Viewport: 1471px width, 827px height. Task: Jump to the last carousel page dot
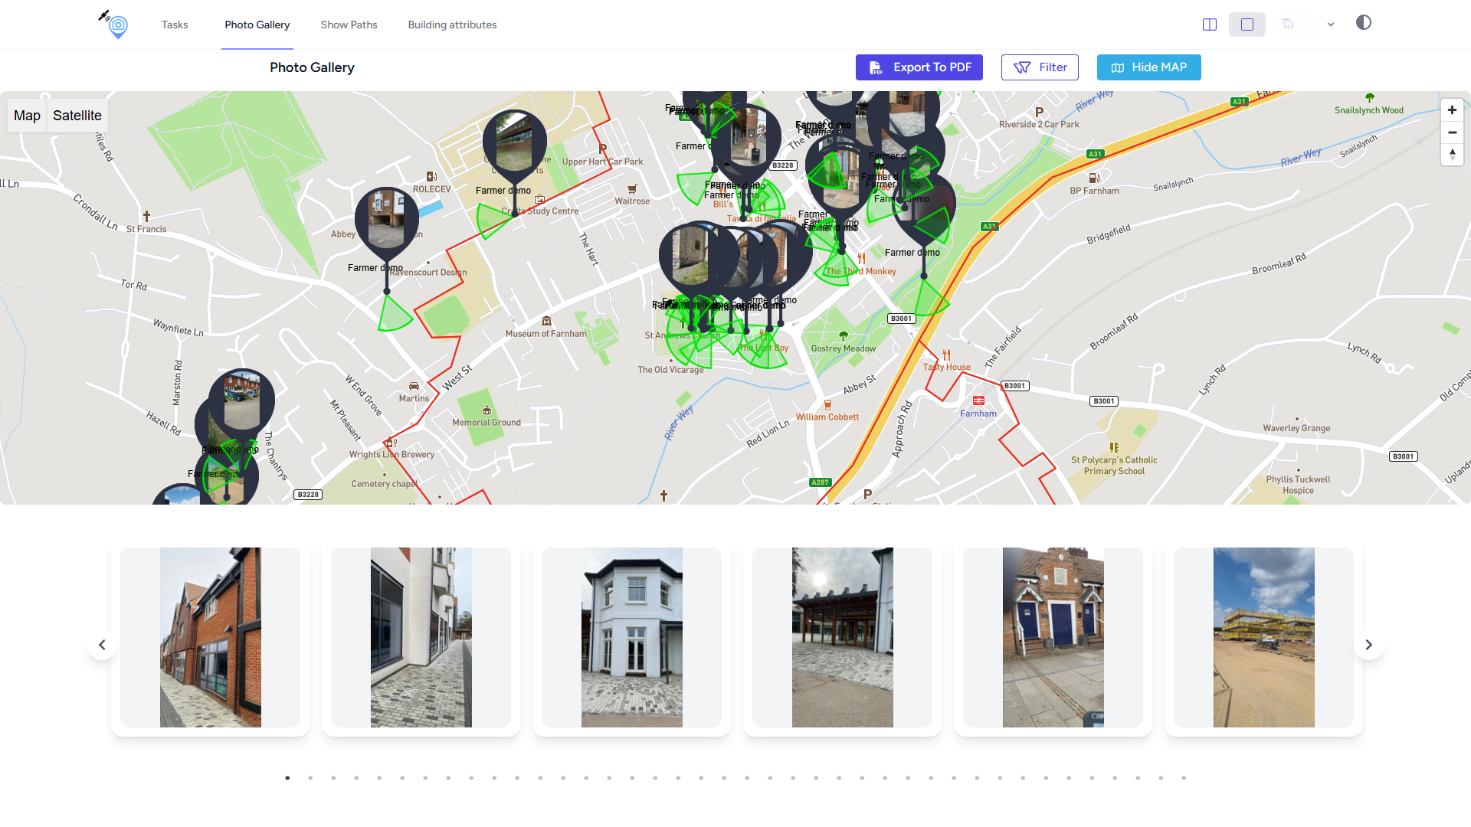point(1184,778)
